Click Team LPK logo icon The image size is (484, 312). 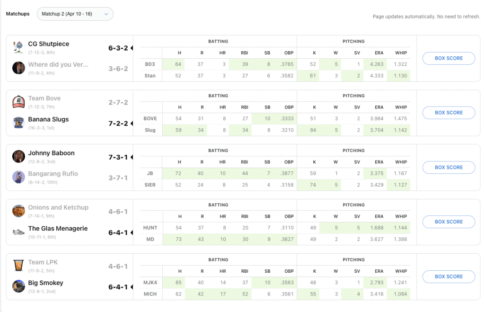[x=18, y=265]
